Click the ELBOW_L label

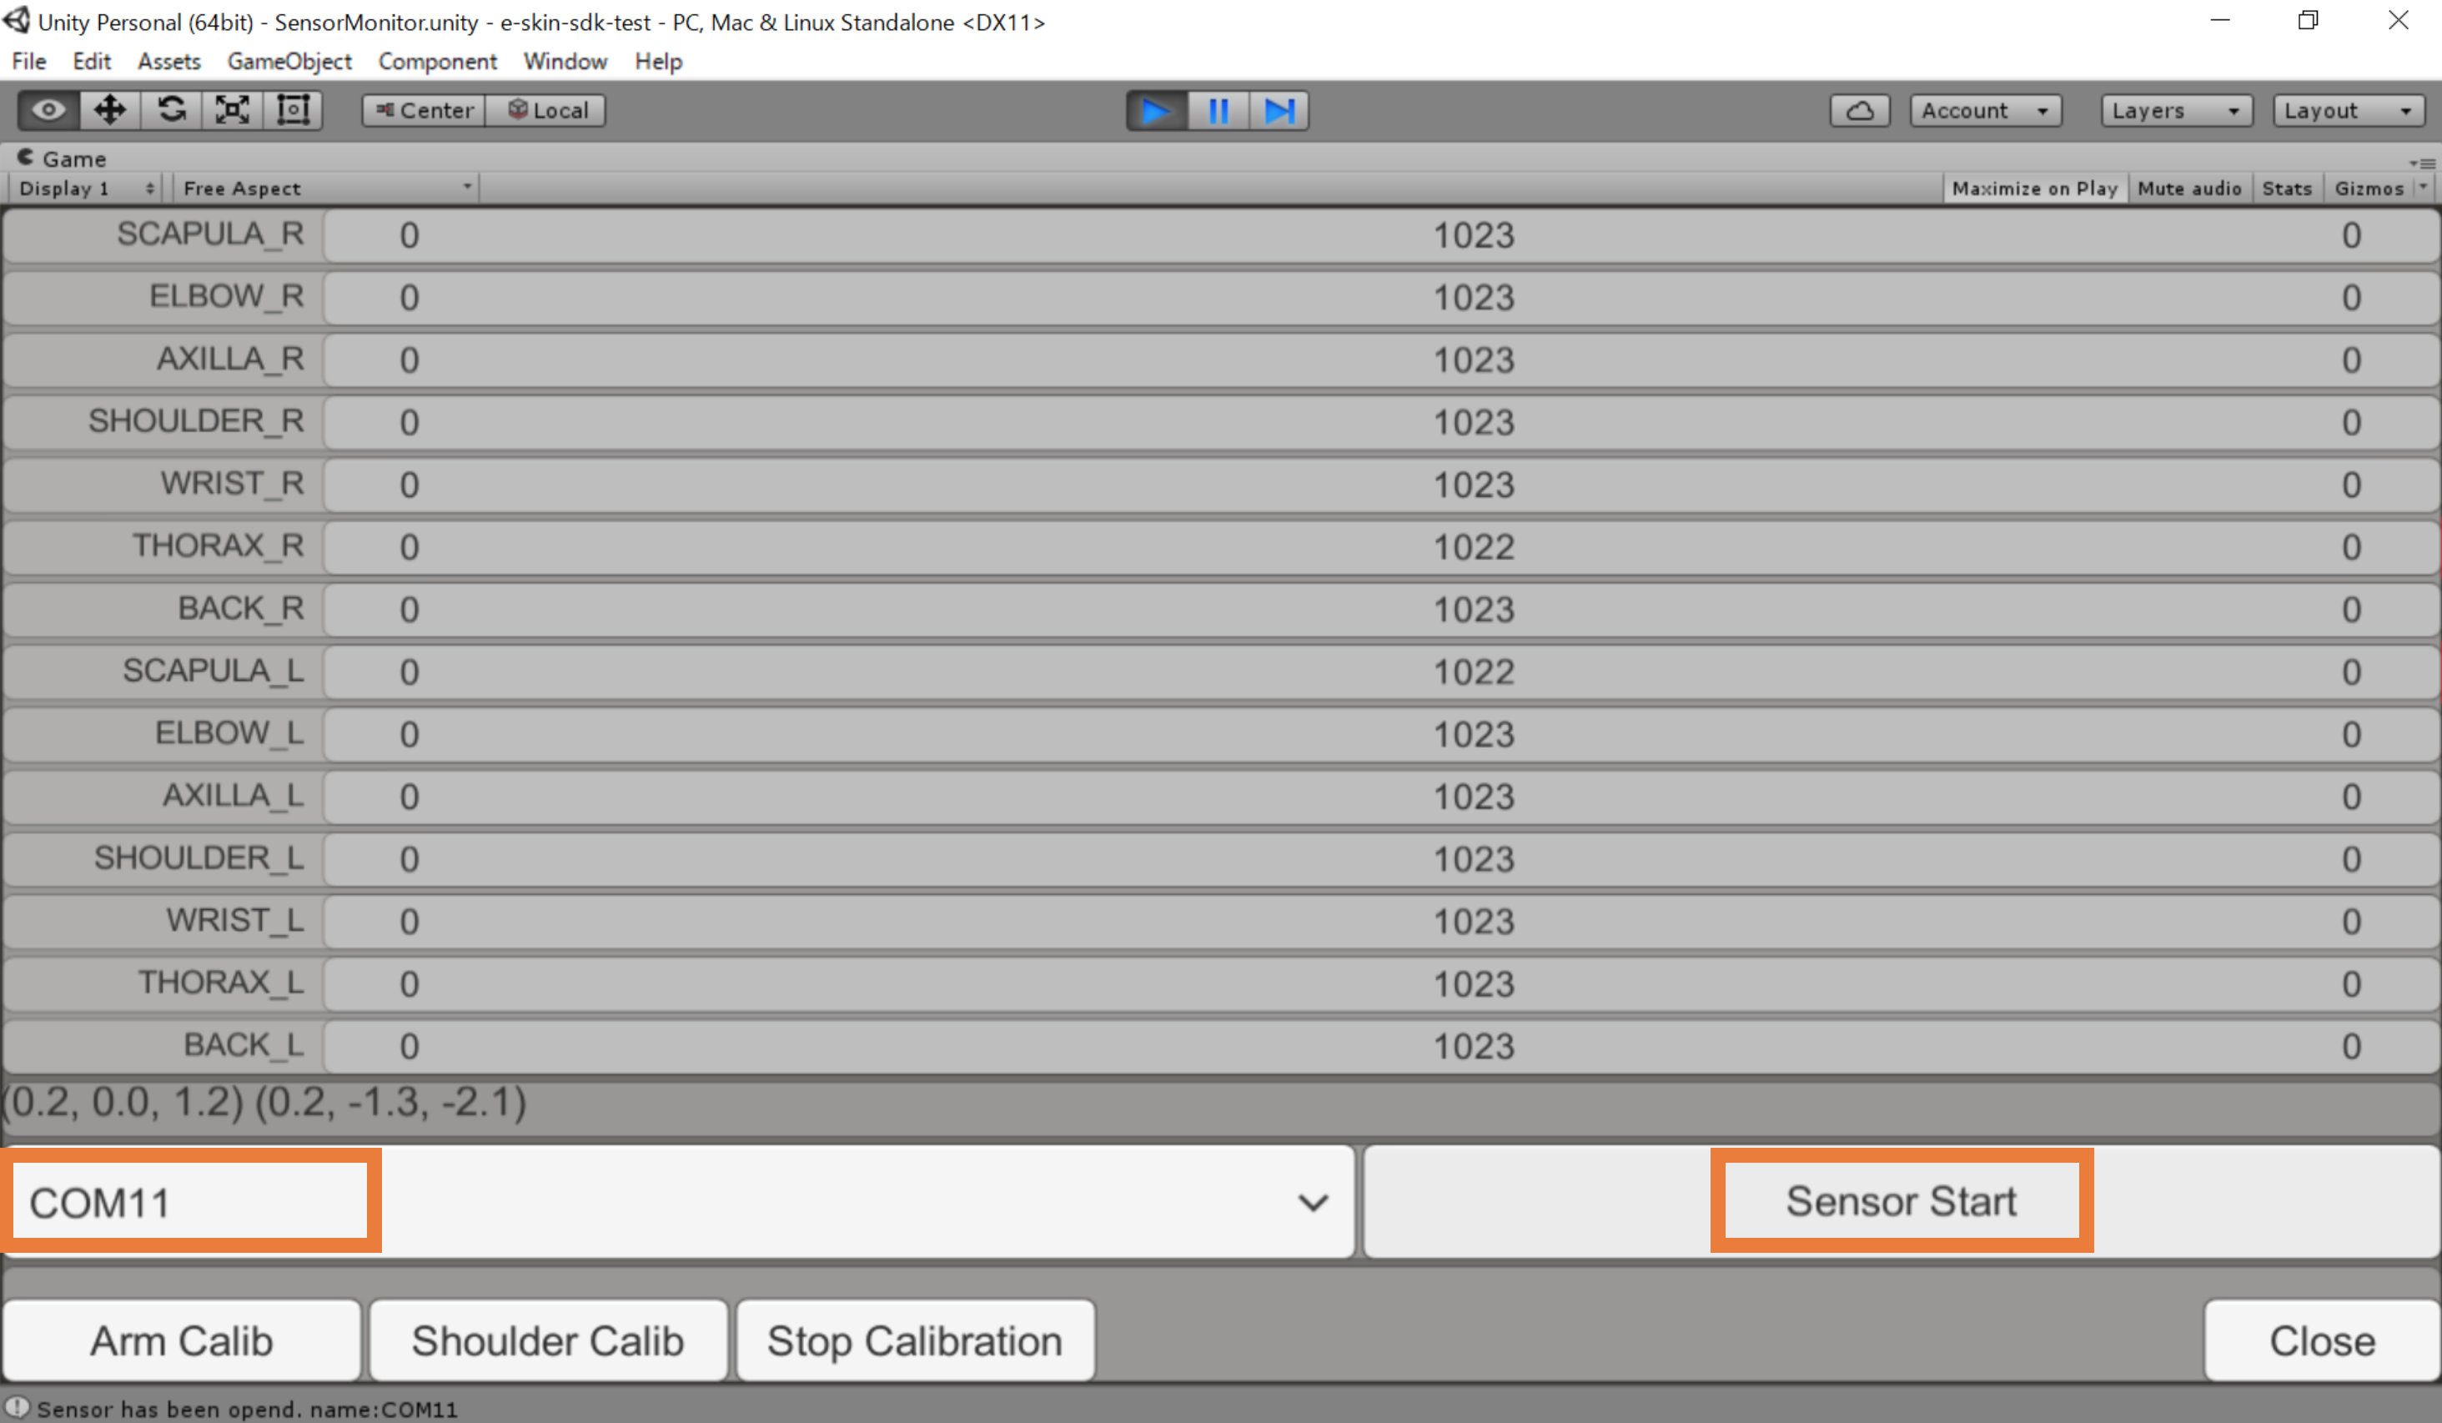(x=229, y=734)
